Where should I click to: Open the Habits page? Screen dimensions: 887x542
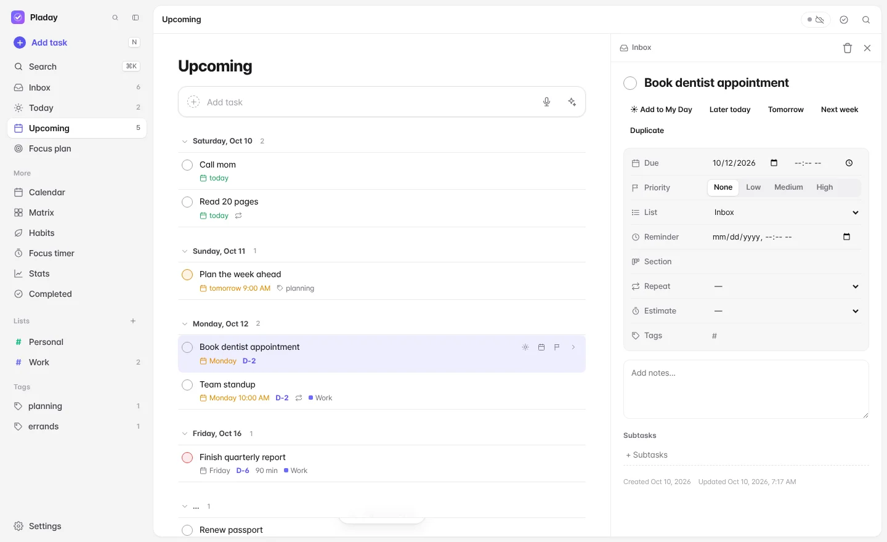point(77,233)
